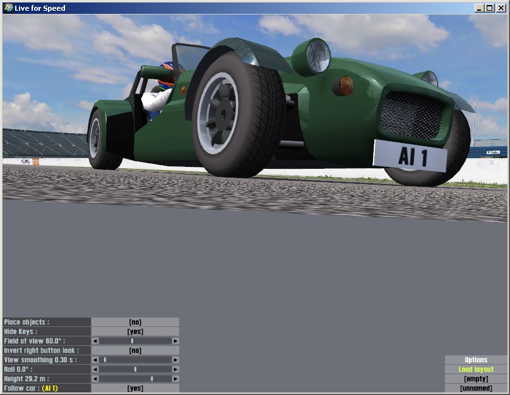Select the [empty] layout slot
Screen dimensions: 510x395
click(x=476, y=379)
